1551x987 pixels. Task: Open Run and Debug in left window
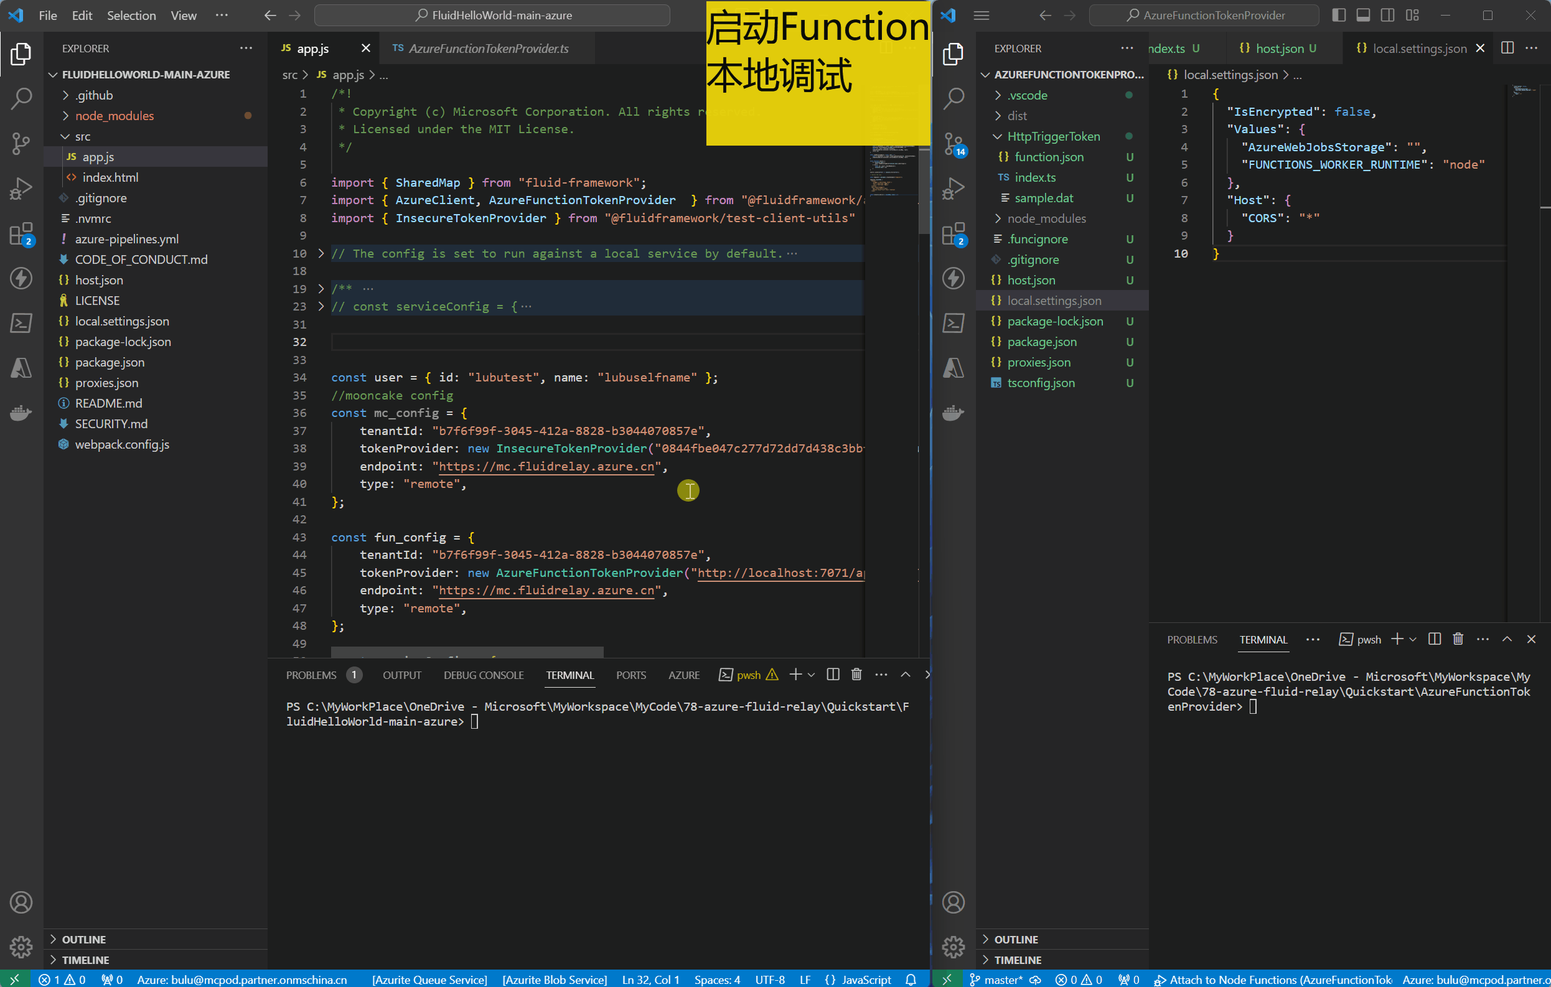pyautogui.click(x=21, y=188)
